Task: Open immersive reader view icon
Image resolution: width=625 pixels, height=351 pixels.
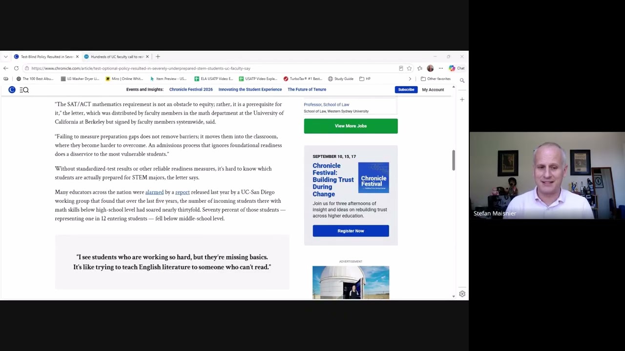Action: tap(401, 68)
